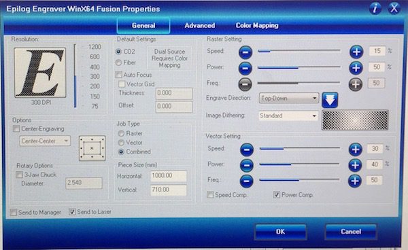Close the properties dialog with X button
Viewport: 408px width, 250px height.
point(394,8)
